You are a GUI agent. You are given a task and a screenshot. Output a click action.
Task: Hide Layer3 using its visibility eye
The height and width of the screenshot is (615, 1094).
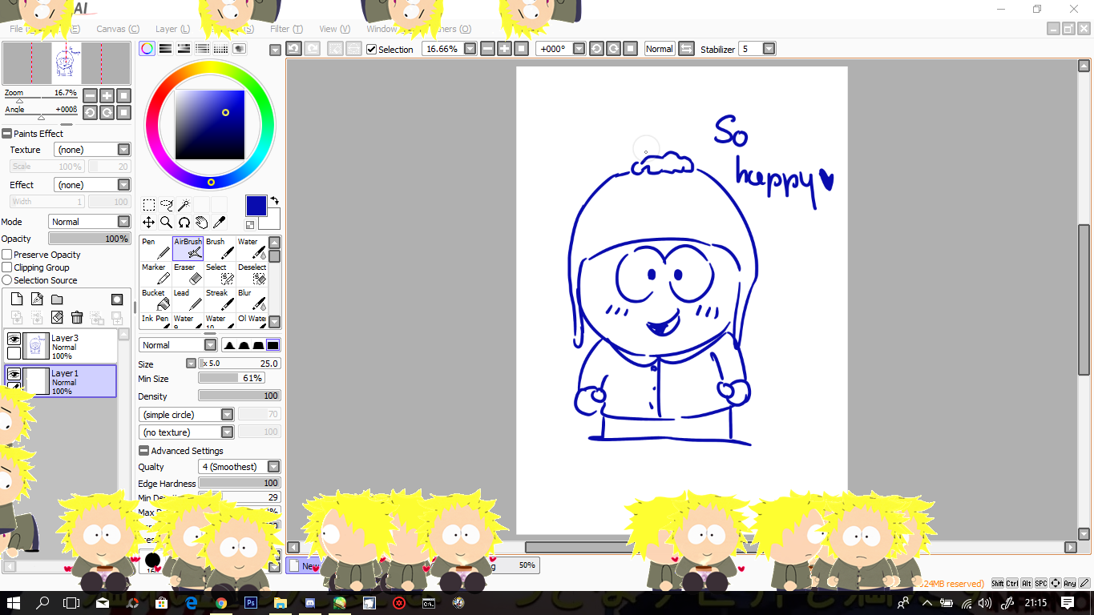click(14, 339)
